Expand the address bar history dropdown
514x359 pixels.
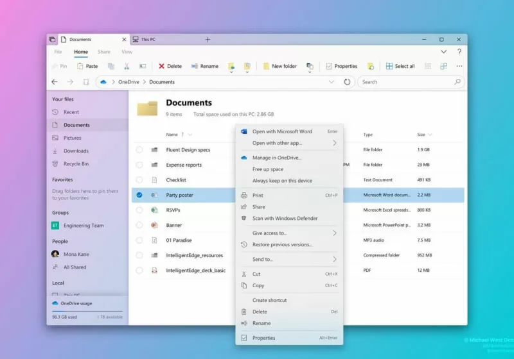332,82
